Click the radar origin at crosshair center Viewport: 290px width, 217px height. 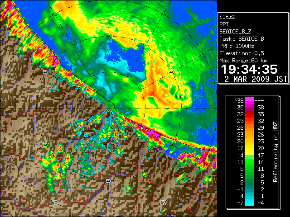109,108
